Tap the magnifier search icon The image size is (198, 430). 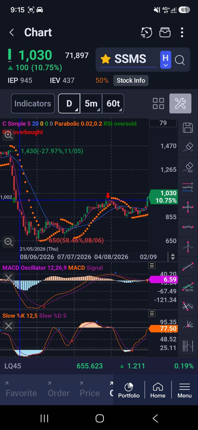(x=180, y=60)
